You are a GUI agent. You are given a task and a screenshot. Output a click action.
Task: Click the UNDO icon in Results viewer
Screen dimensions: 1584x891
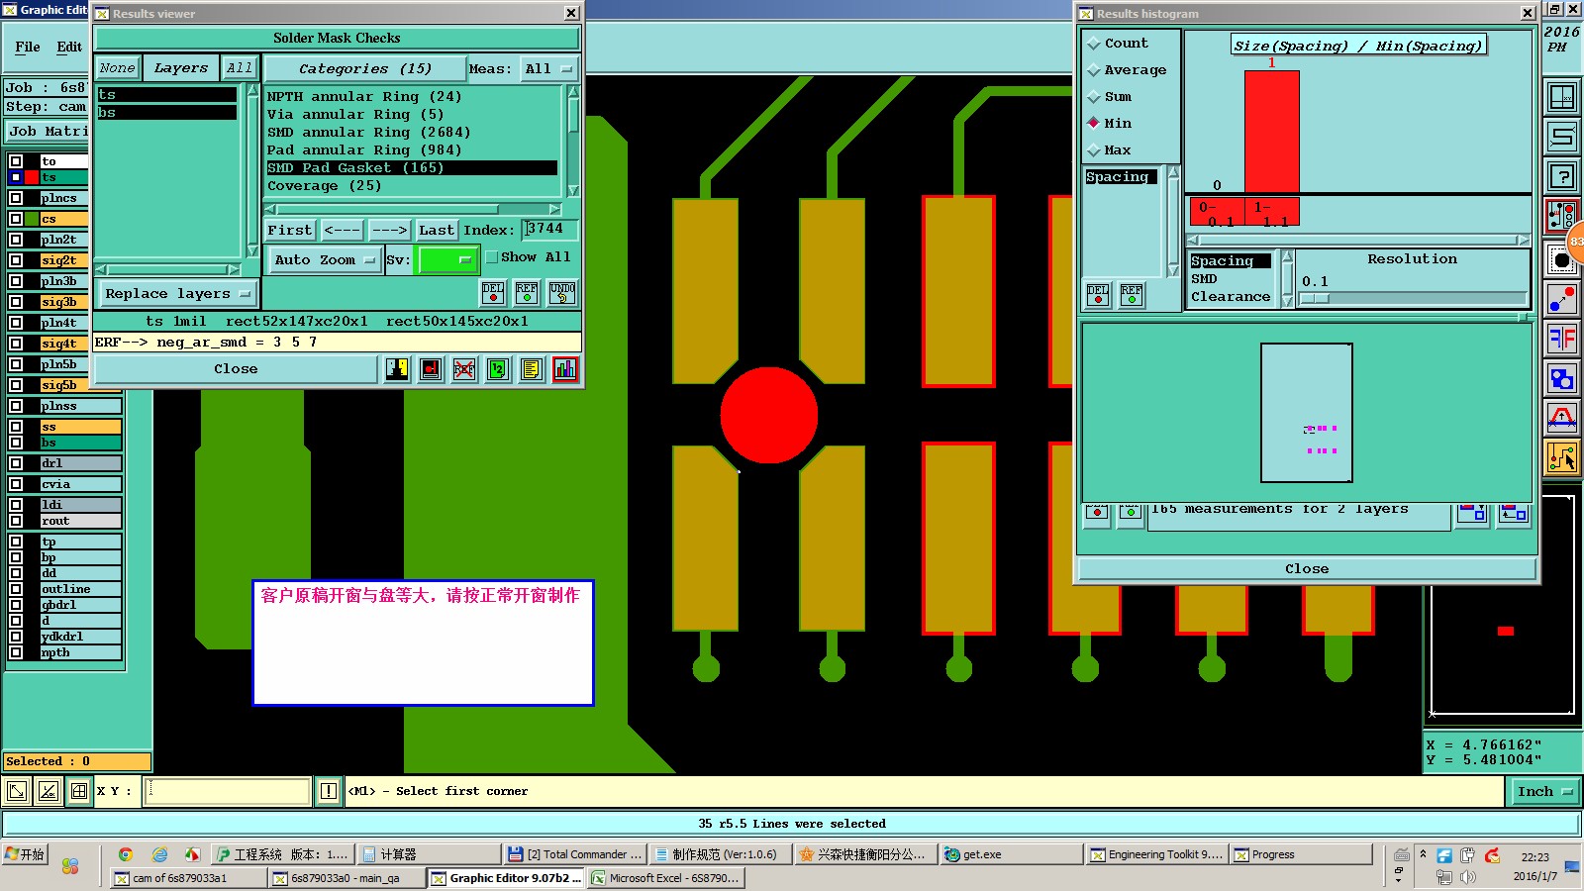562,292
